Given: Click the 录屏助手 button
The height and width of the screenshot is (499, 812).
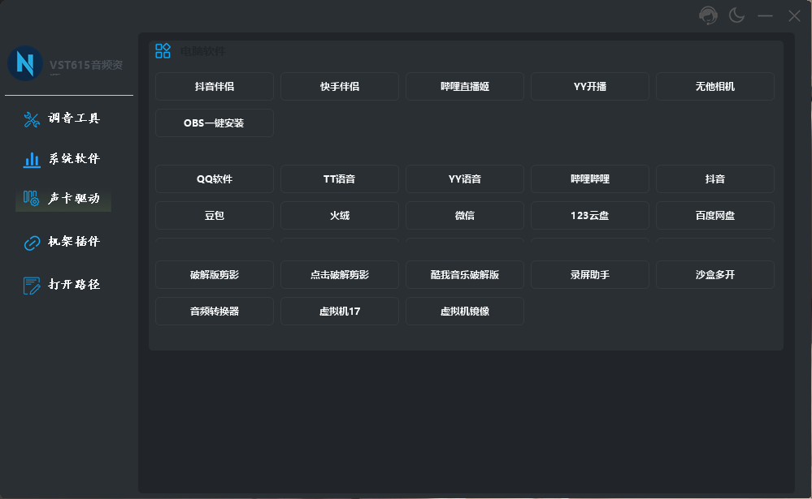Looking at the screenshot, I should point(590,274).
